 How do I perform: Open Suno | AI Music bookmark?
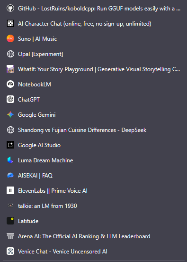94,39
